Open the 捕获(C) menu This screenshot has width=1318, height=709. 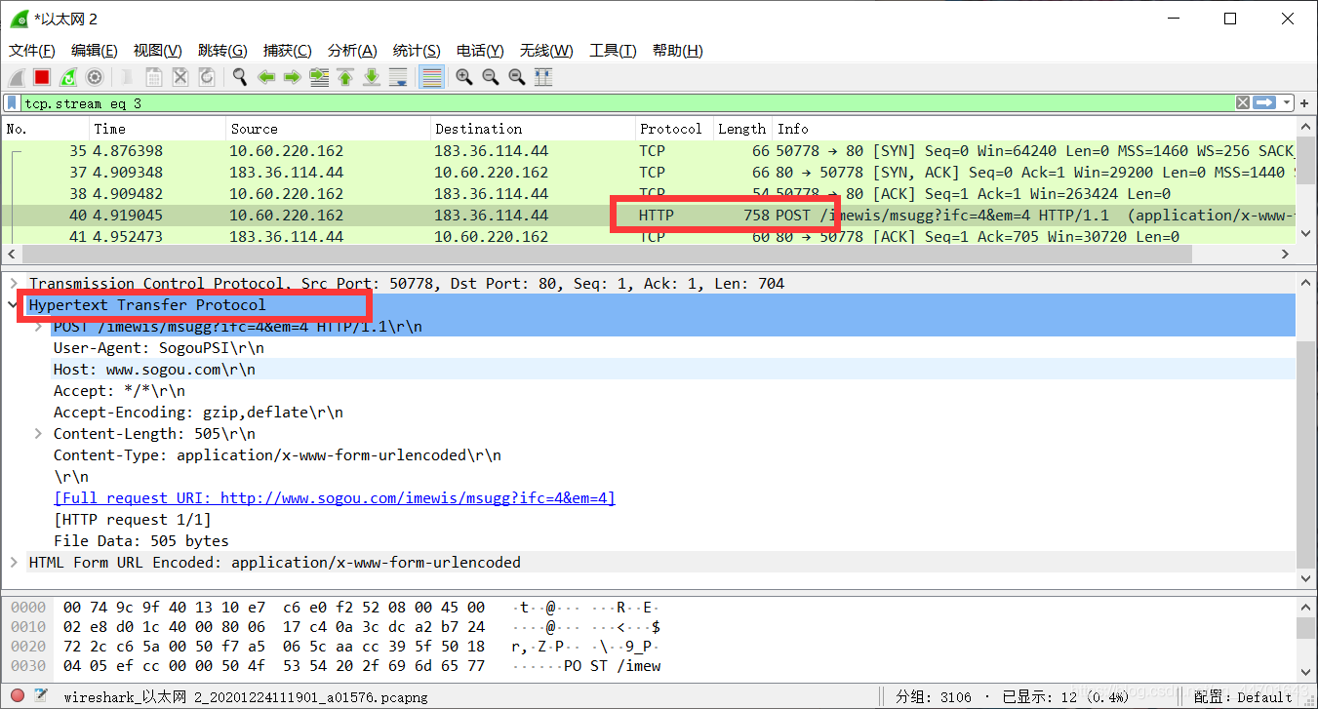[x=288, y=51]
